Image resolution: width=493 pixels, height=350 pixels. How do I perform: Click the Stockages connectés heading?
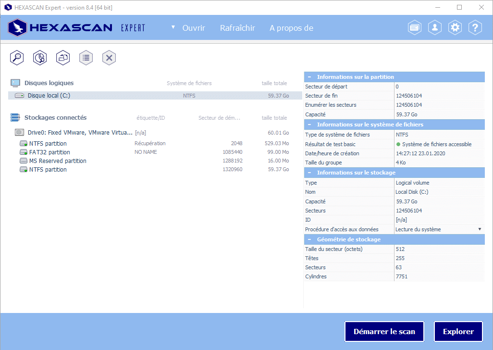55,118
